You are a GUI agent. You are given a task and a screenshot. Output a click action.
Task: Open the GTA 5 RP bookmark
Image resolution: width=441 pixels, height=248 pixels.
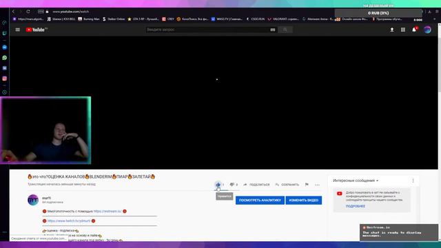coord(143,19)
